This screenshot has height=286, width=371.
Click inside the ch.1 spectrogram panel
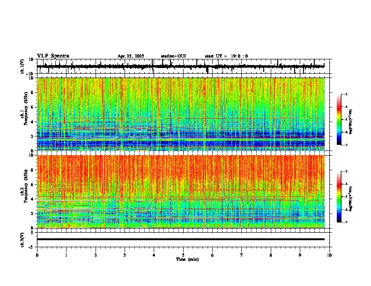[181, 114]
